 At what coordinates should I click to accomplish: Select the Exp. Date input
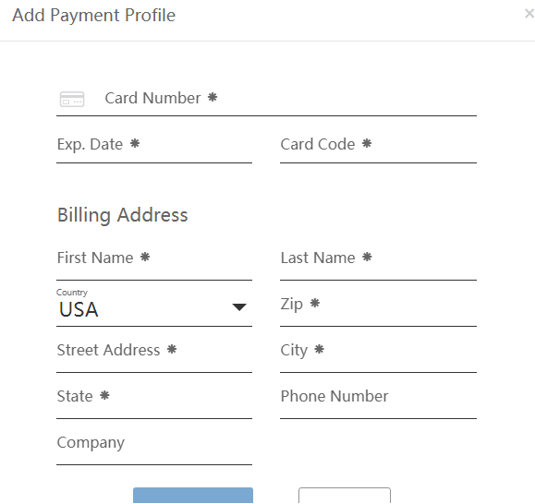[154, 145]
